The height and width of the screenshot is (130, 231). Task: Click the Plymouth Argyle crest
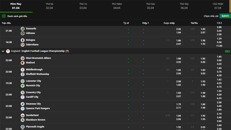23,127
